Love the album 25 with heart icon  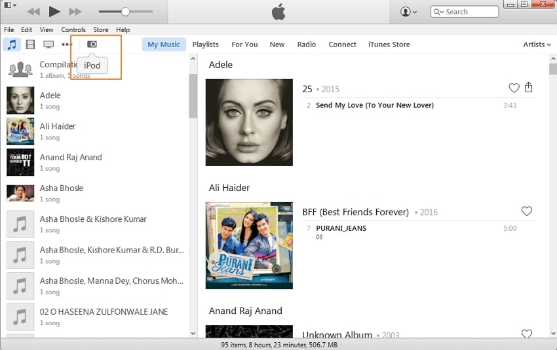coord(514,88)
